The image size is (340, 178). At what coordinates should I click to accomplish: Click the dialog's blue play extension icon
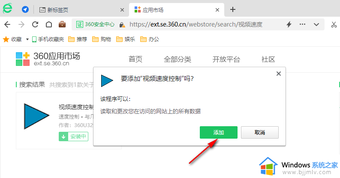tap(107, 81)
